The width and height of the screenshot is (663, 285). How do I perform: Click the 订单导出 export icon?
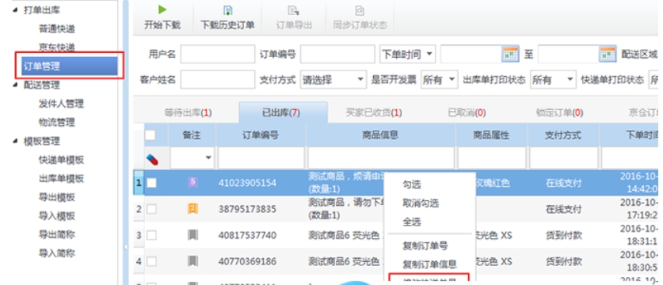[293, 10]
